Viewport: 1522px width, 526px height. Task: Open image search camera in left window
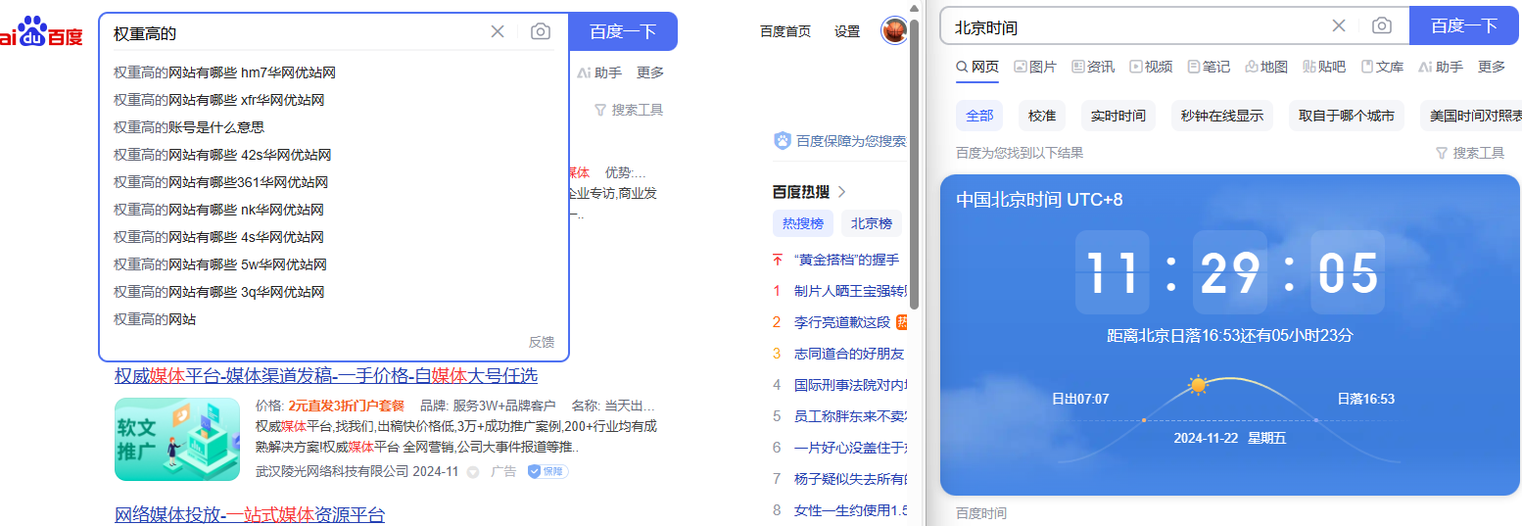pyautogui.click(x=541, y=31)
